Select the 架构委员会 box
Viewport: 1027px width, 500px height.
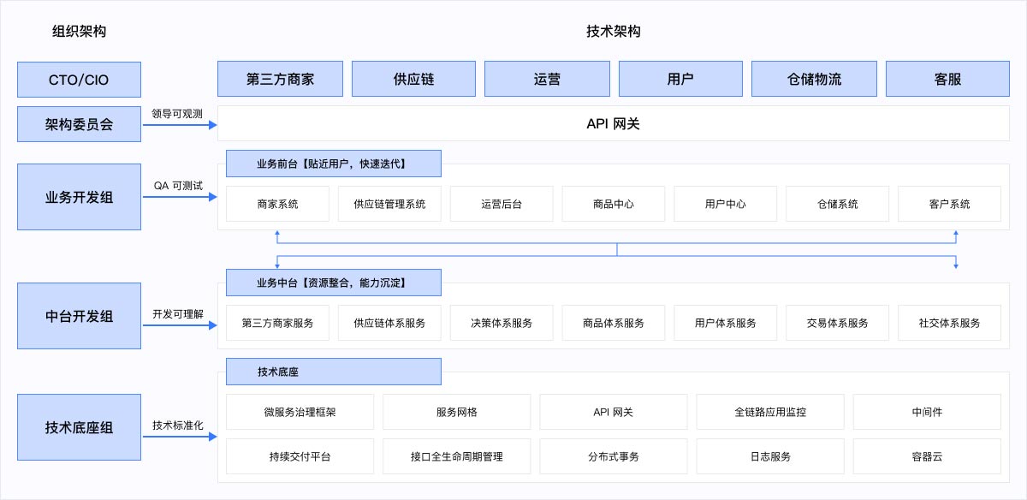coord(79,124)
